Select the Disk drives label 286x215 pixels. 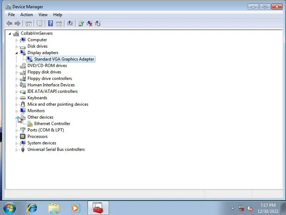pos(38,46)
